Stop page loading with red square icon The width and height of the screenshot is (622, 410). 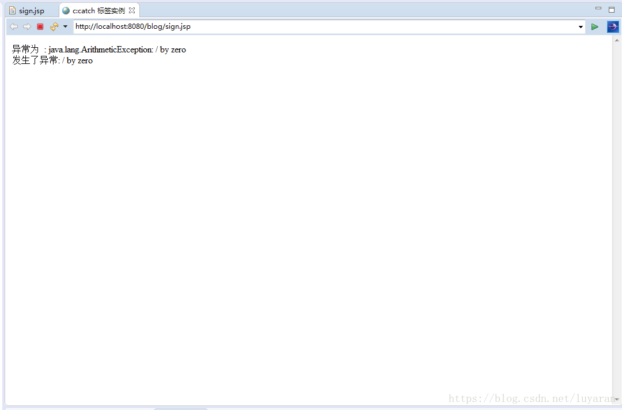[x=40, y=26]
